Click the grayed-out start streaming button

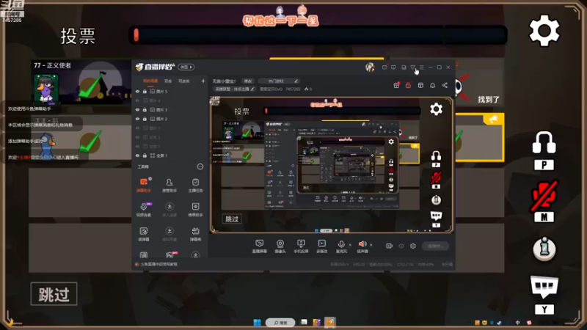[x=435, y=246]
